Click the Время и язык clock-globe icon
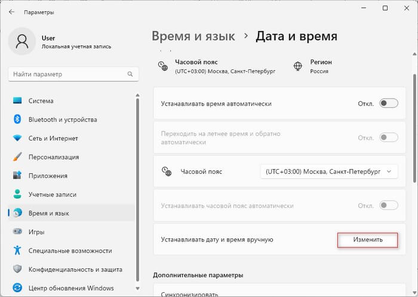418x297 pixels. [x=17, y=213]
